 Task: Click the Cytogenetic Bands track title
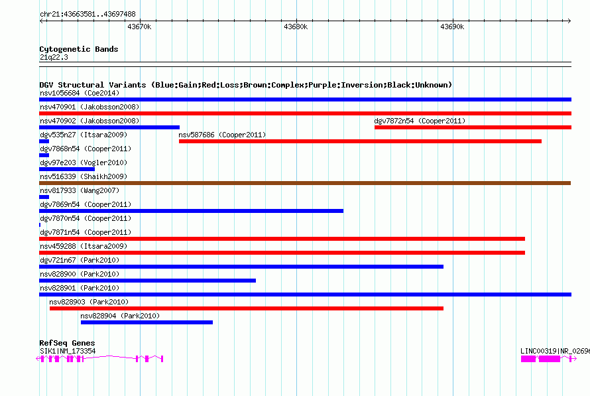pos(79,49)
